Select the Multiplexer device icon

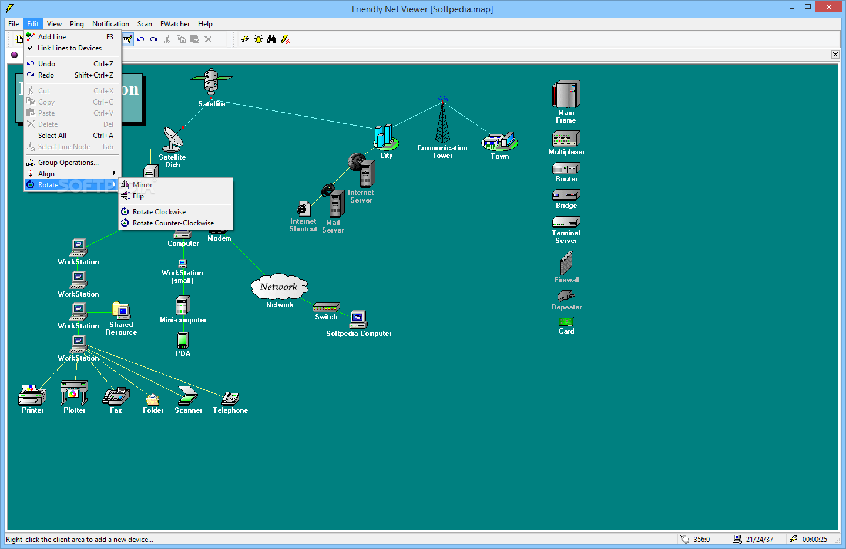click(566, 139)
